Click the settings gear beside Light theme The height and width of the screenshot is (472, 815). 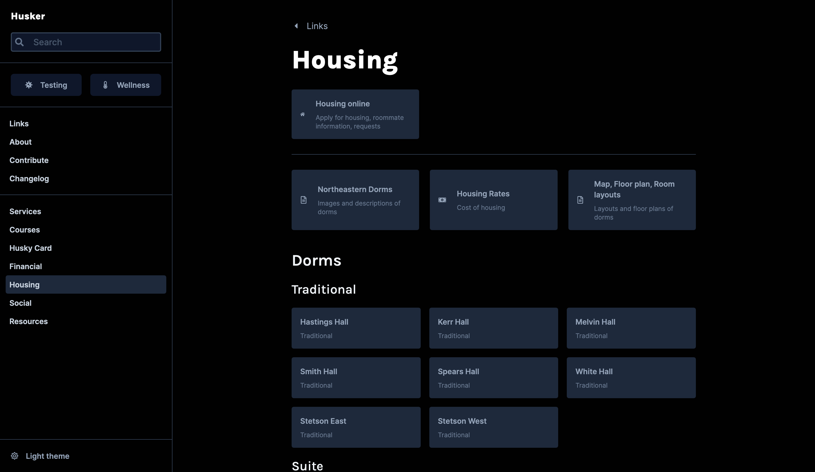pyautogui.click(x=15, y=456)
